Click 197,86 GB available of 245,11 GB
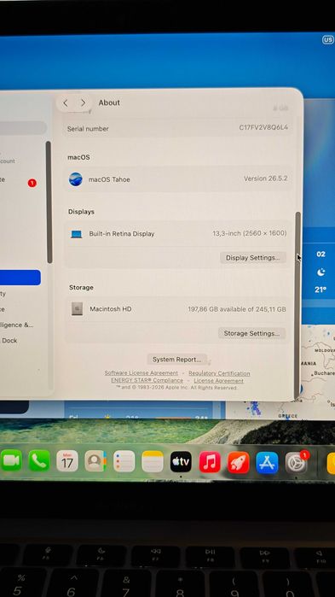Screen dimensions: 335x597 pyautogui.click(x=237, y=309)
